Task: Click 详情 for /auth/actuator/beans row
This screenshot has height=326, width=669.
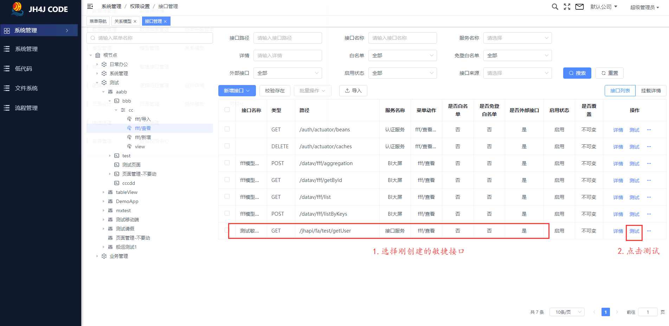Action: point(618,130)
